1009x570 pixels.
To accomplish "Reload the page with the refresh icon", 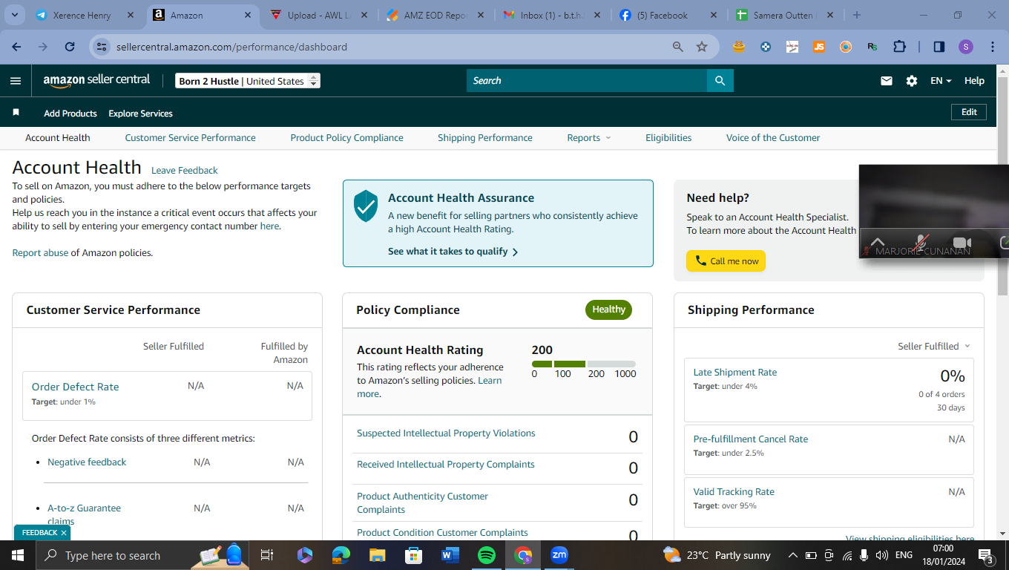I will [70, 47].
